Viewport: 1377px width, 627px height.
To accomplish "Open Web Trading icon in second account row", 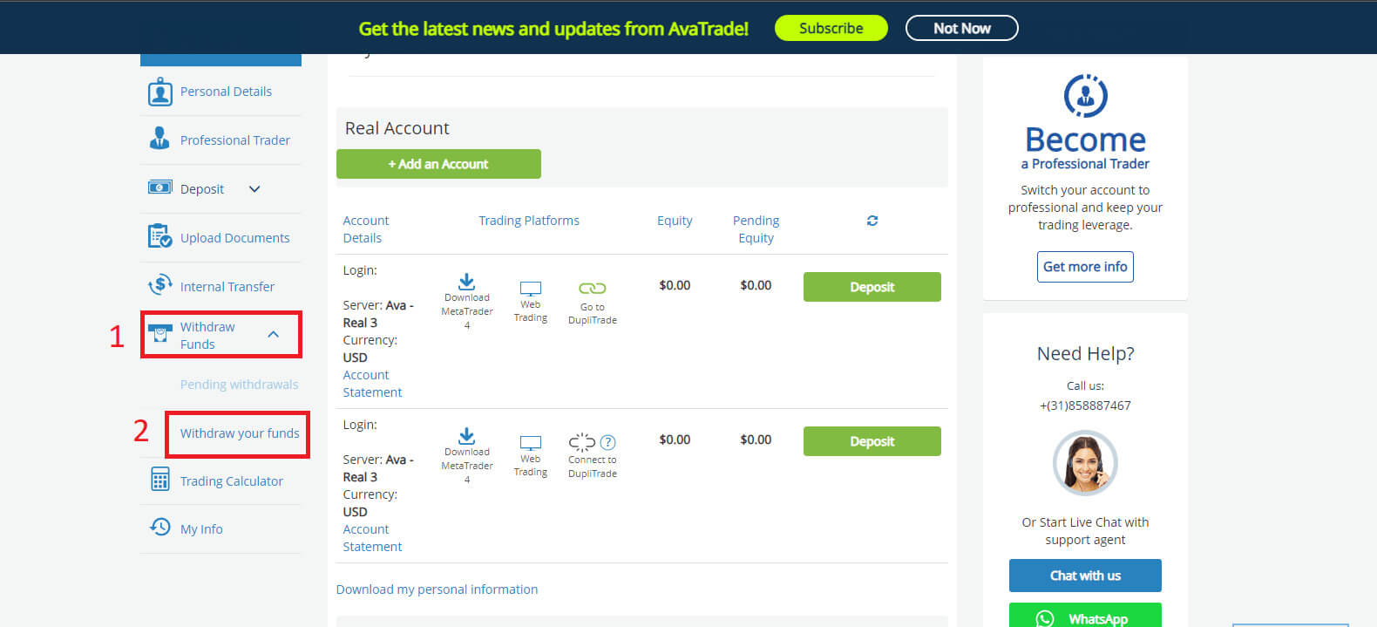I will [x=531, y=443].
